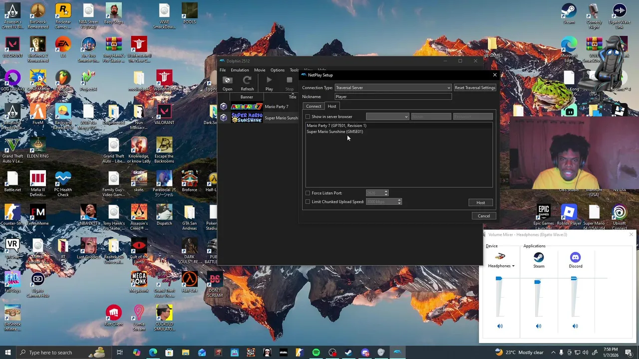639x359 pixels.
Task: Mute Steam in the Volume Mixer
Action: (x=538, y=326)
